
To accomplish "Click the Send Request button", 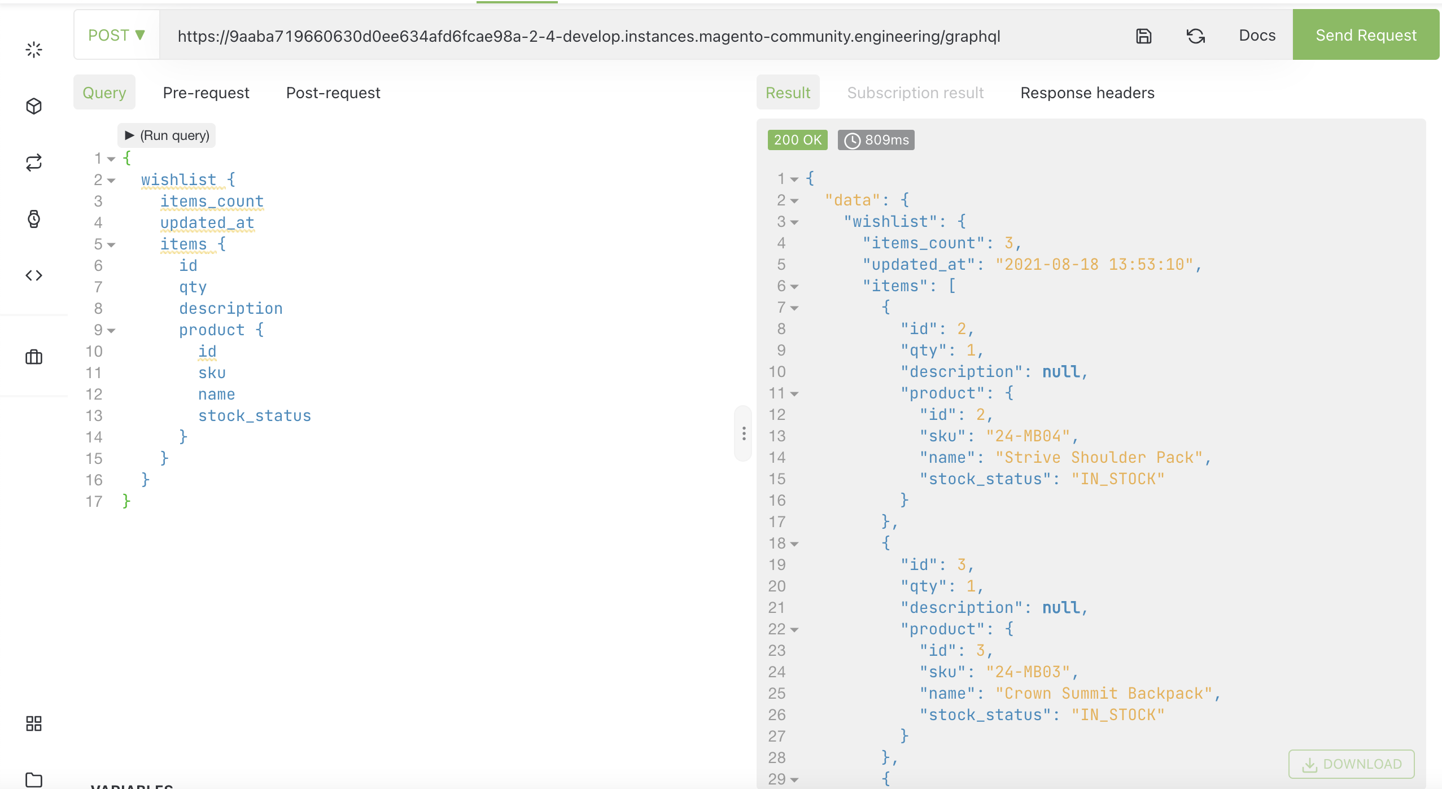I will [1366, 34].
